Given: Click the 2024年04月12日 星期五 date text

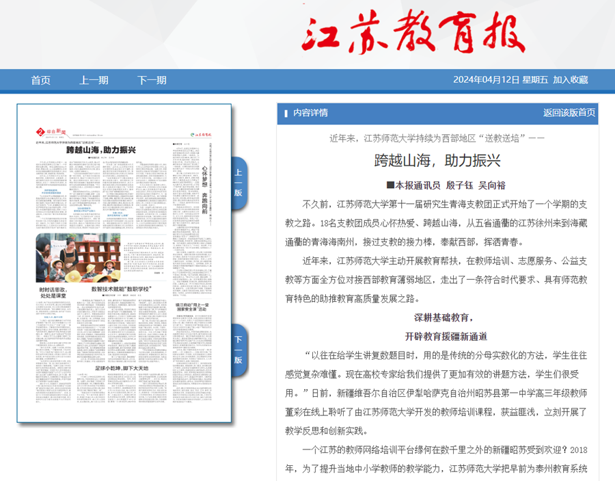Looking at the screenshot, I should point(500,80).
